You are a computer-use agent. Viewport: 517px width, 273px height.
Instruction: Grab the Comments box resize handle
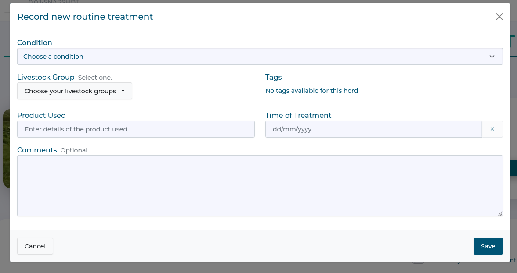tap(500, 213)
